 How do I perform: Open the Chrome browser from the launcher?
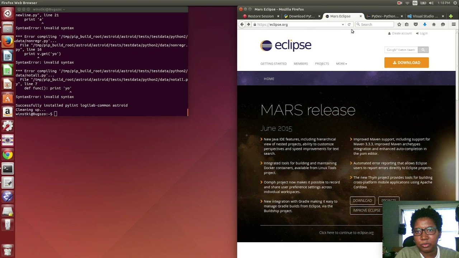[x=8, y=154]
